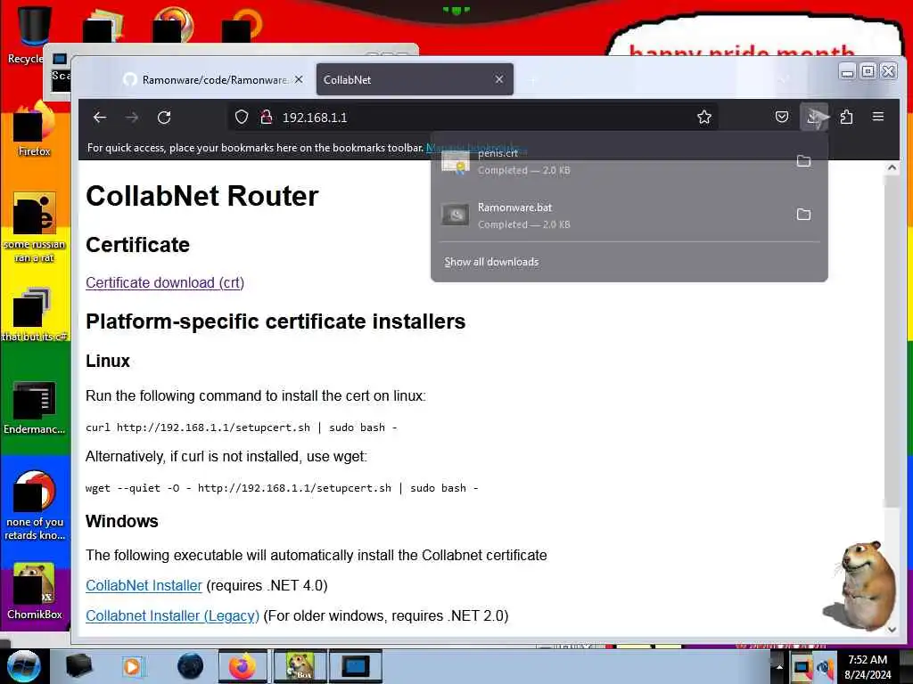The width and height of the screenshot is (913, 684).
Task: Click the wget setupcert.sh command text
Action: [282, 488]
